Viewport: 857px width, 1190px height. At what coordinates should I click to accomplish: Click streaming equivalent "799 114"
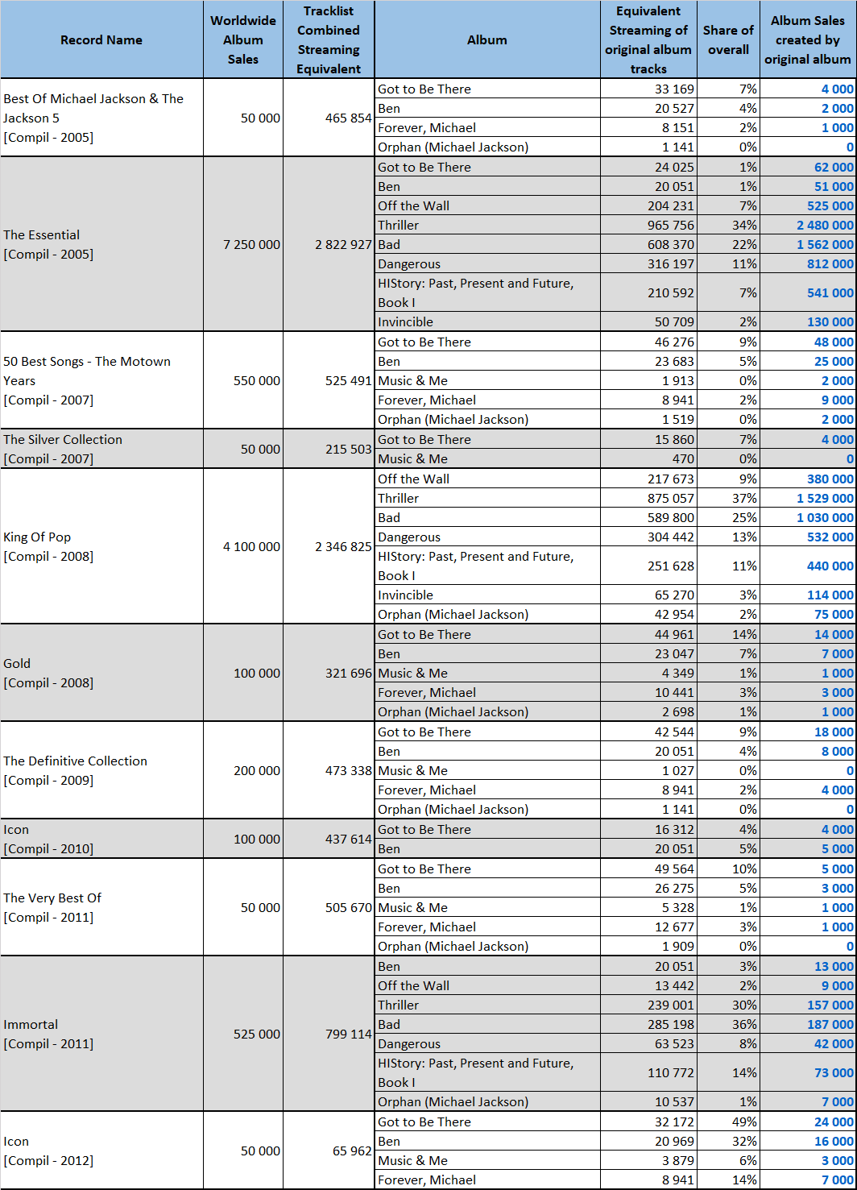[348, 1034]
